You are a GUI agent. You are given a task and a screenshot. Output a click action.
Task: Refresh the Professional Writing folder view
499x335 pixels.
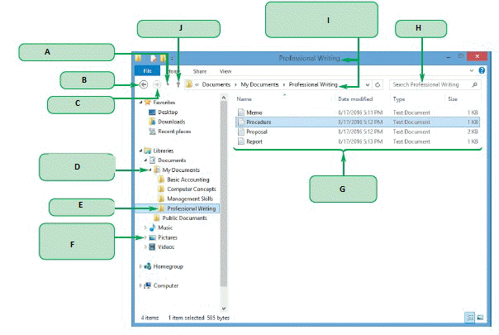pos(378,84)
